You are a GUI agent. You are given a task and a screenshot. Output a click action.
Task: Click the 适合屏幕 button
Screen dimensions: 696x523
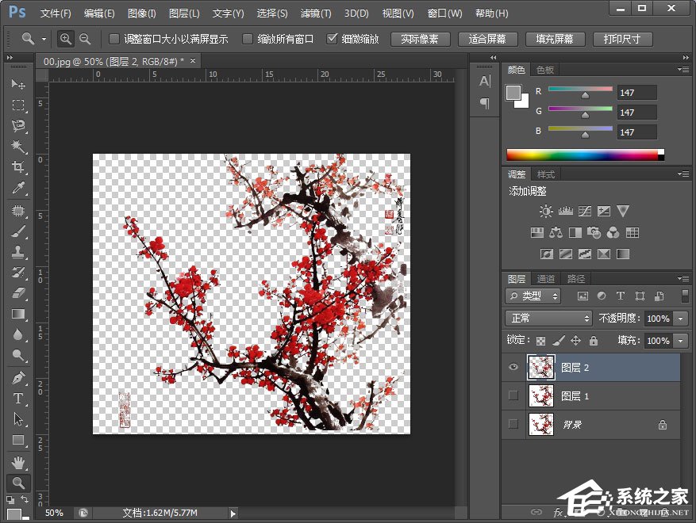click(x=488, y=39)
